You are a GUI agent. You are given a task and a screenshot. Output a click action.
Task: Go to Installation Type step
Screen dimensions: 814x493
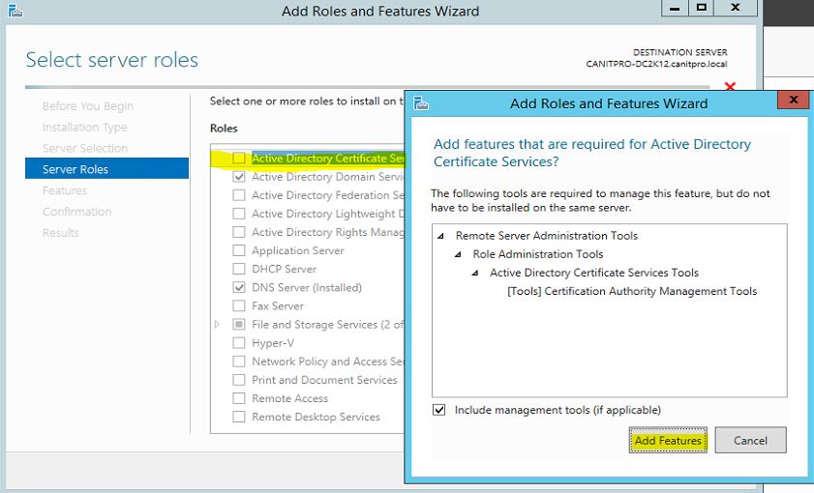click(x=84, y=127)
